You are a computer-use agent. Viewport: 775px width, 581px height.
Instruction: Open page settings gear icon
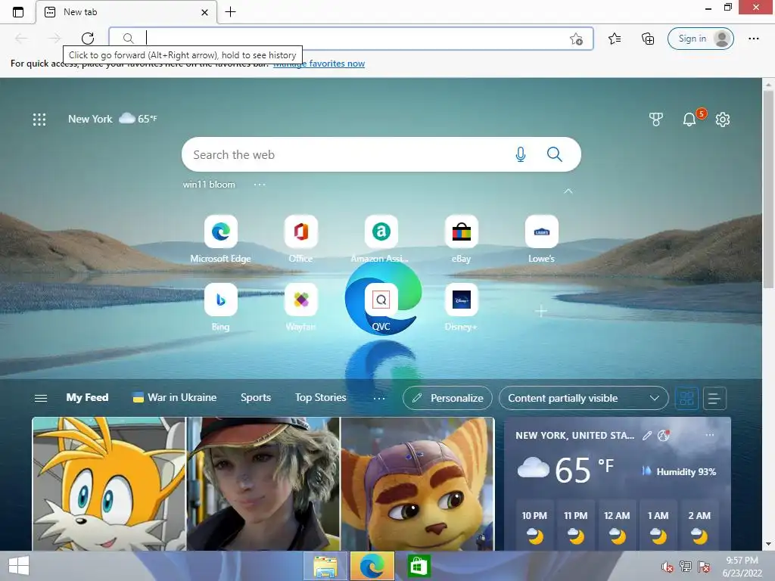tap(723, 119)
